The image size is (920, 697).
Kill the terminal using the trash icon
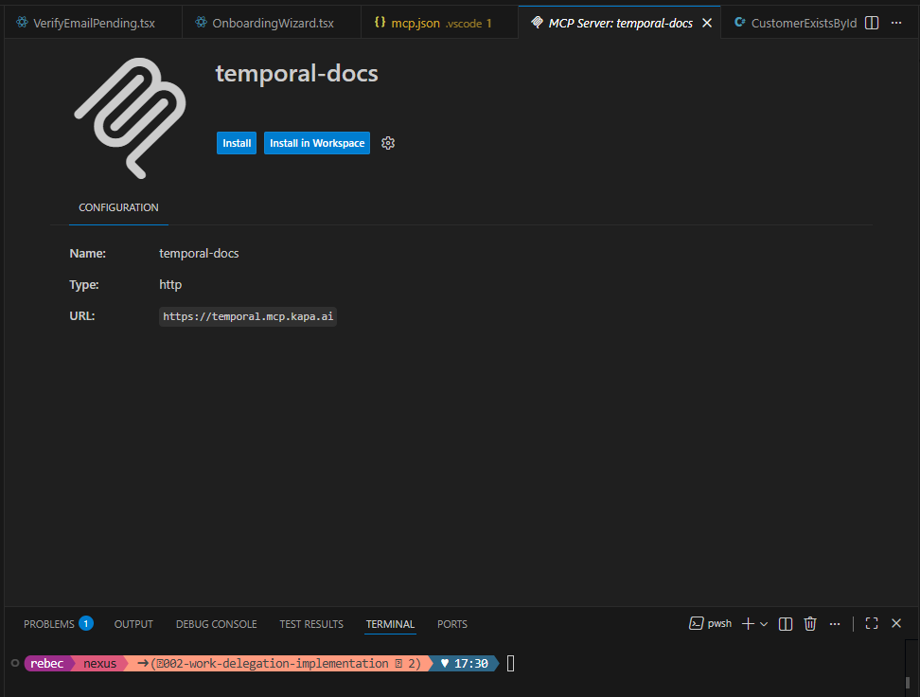(x=810, y=623)
